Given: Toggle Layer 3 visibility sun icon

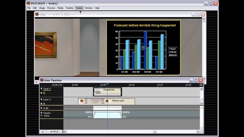Looking at the screenshot, I should [x=42, y=104].
